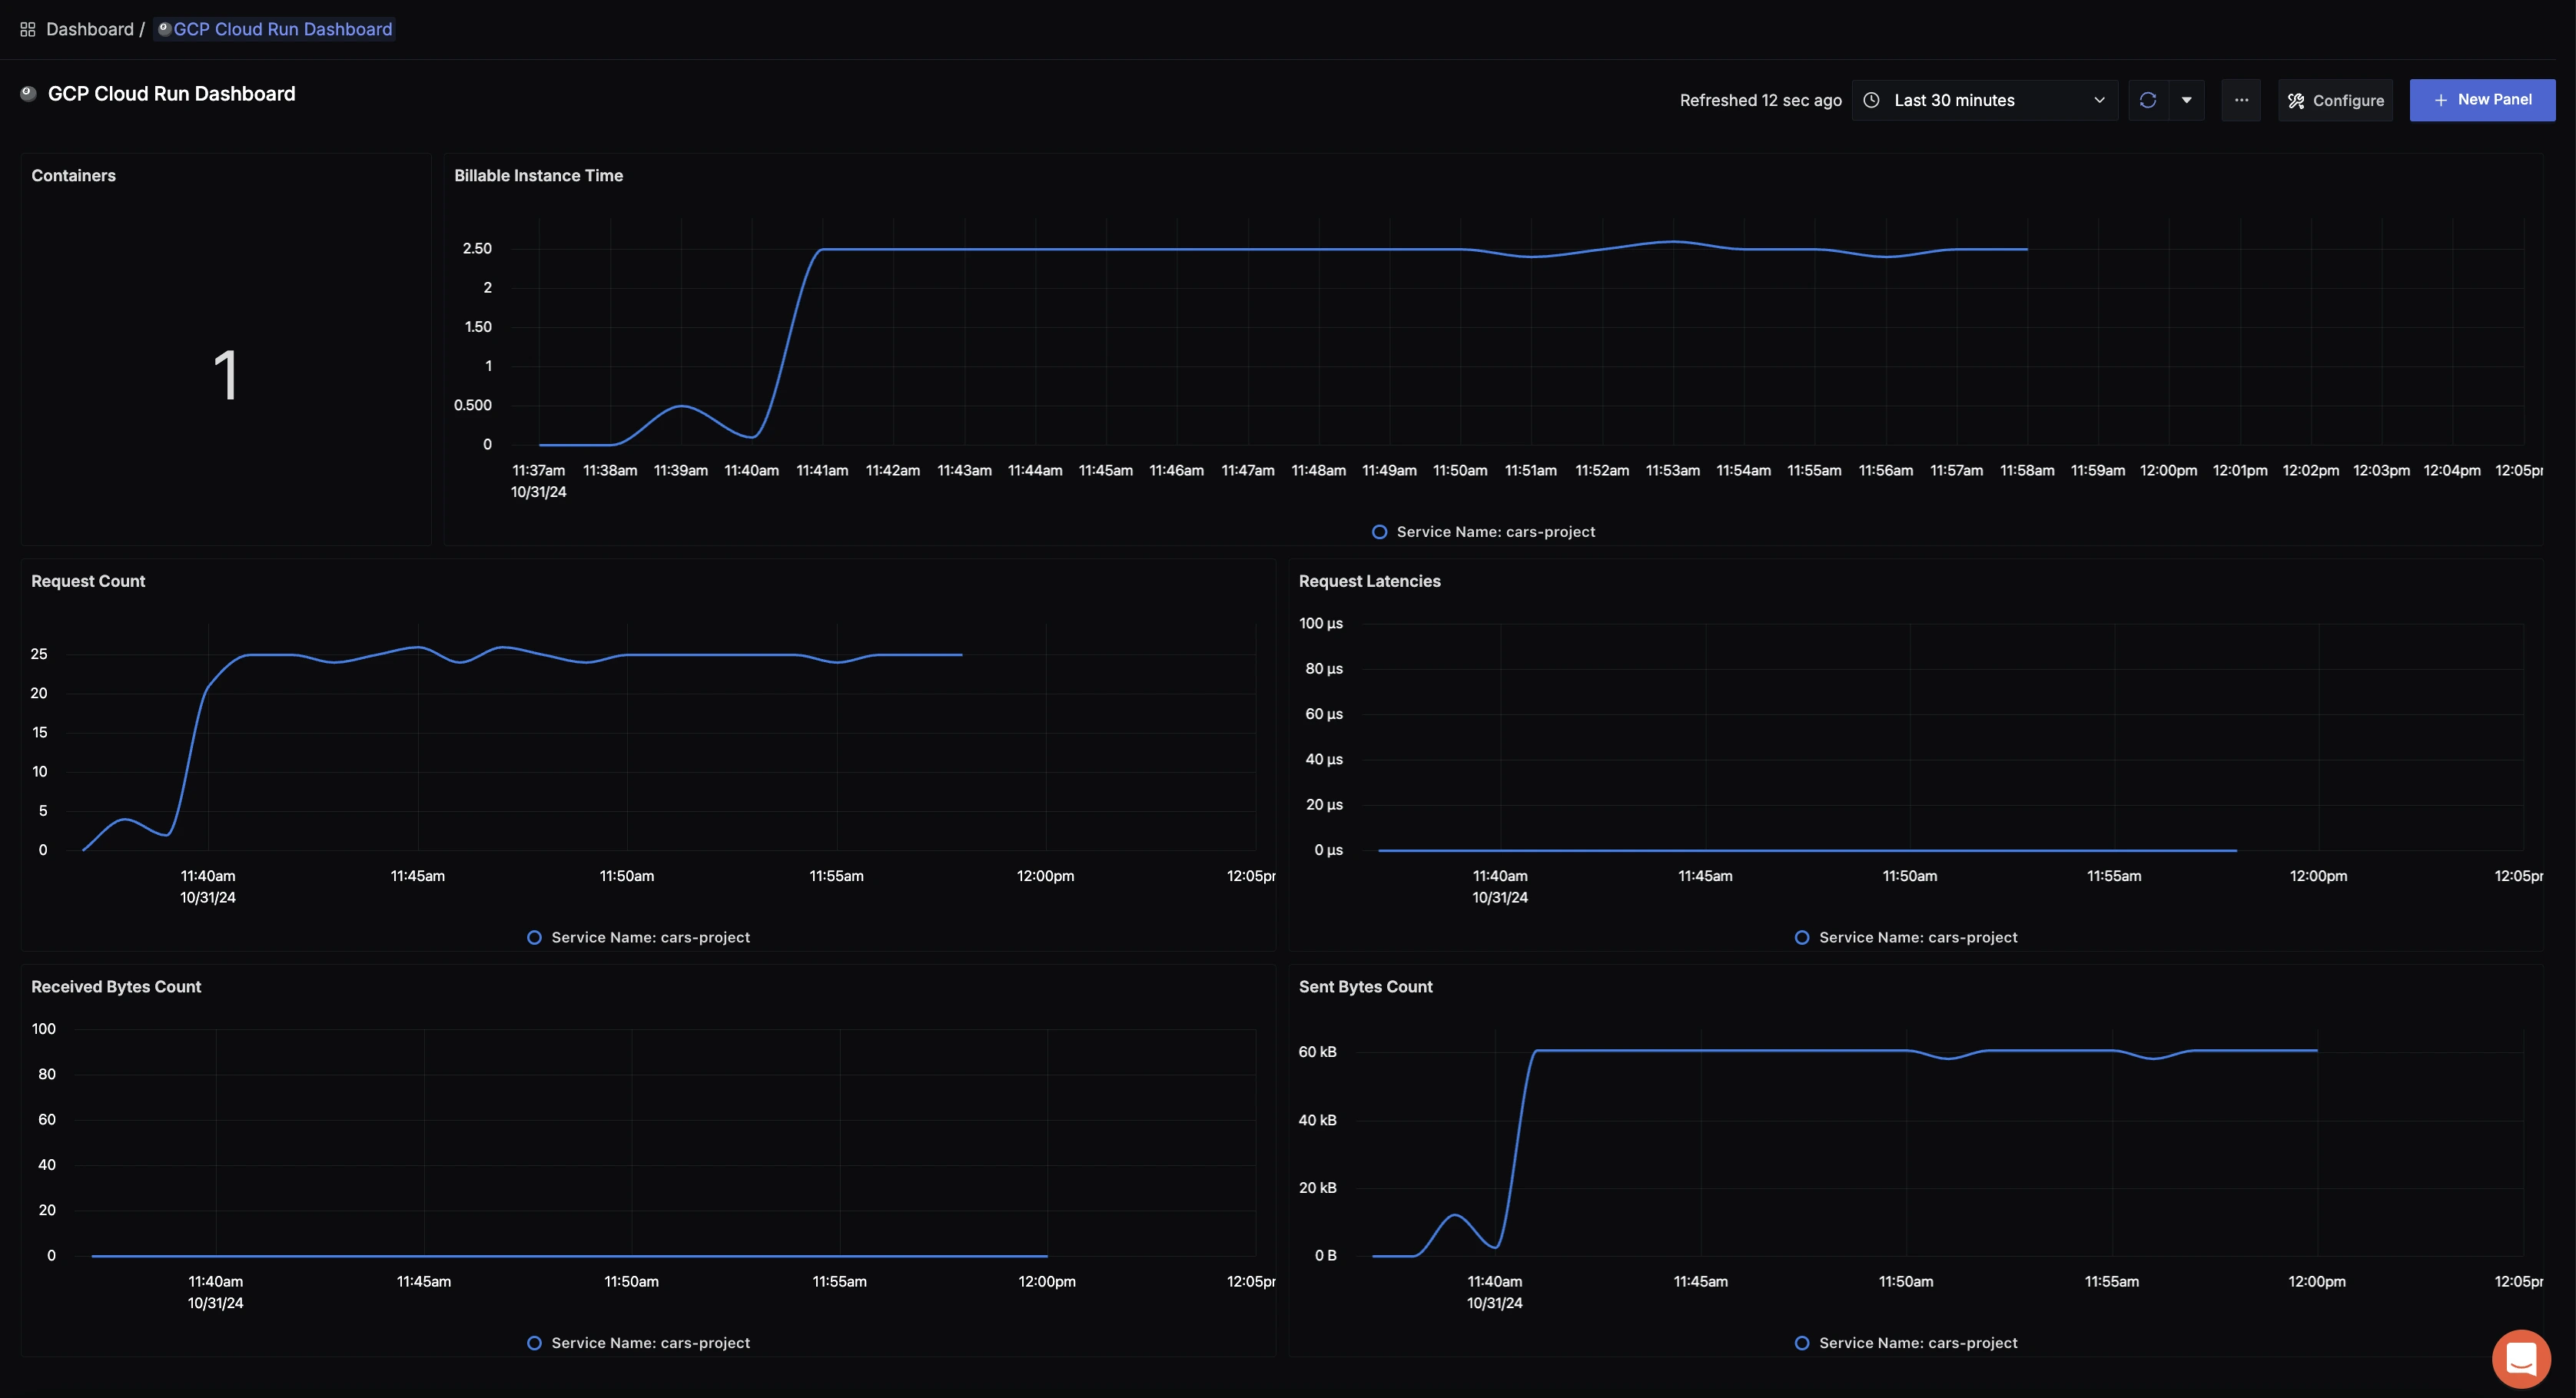Click the Refreshed 12 sec ago text
Screen dimensions: 2576x1398
click(1760, 101)
